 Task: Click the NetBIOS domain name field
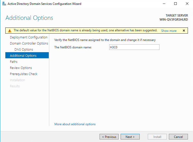coord(134,47)
